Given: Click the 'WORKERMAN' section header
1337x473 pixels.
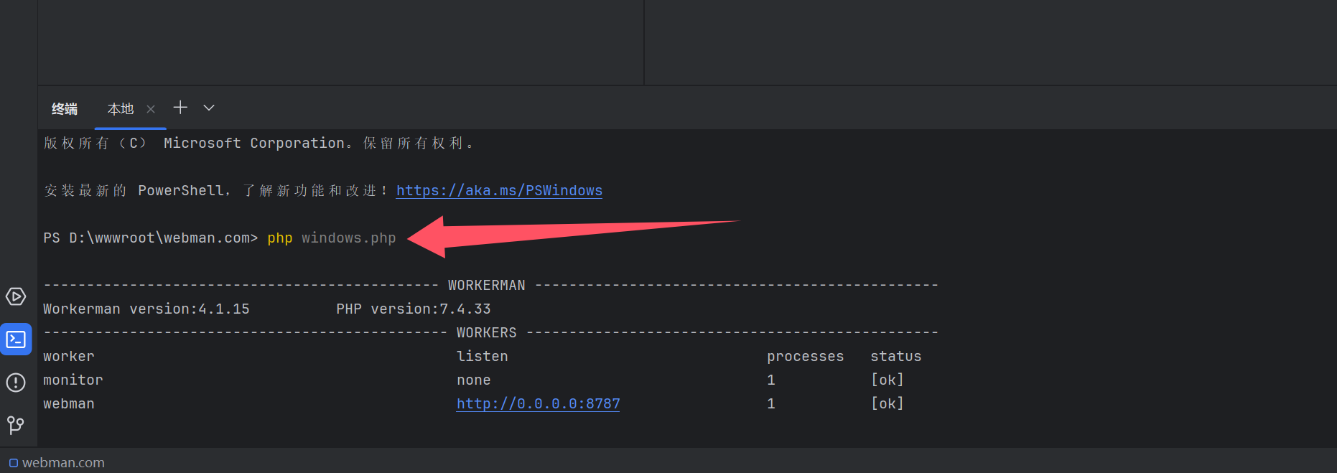Looking at the screenshot, I should tap(487, 285).
